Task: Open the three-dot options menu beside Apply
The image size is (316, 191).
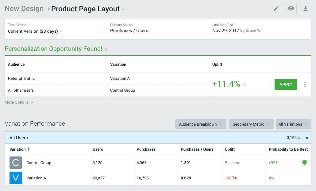Action: tap(305, 84)
